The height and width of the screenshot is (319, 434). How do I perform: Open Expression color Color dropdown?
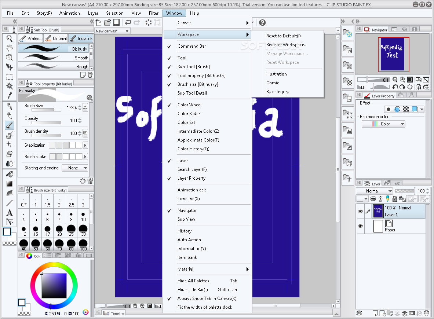[x=383, y=124]
